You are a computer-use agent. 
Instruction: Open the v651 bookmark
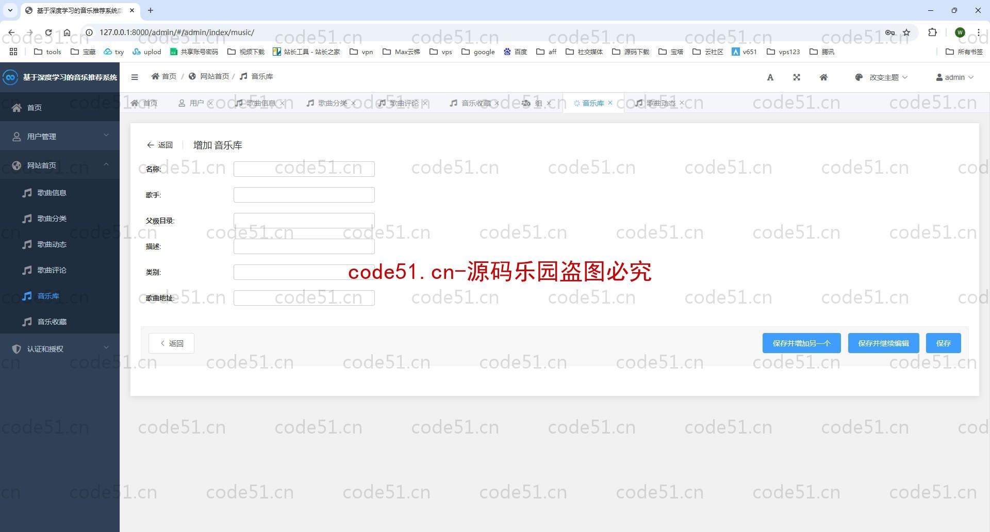(744, 52)
